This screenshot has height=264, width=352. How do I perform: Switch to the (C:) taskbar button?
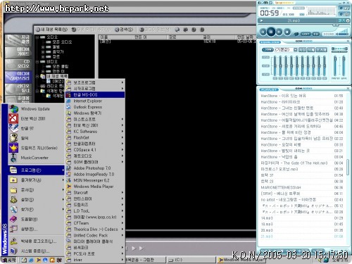[x=191, y=260]
